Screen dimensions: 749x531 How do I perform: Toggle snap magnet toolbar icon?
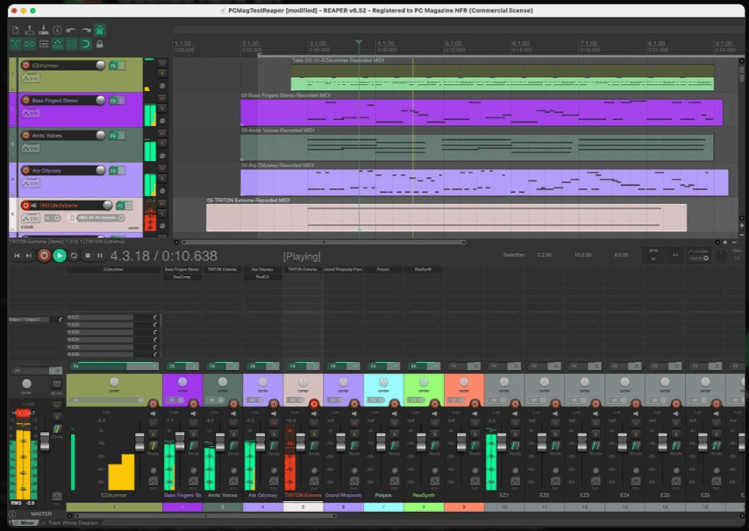point(85,45)
